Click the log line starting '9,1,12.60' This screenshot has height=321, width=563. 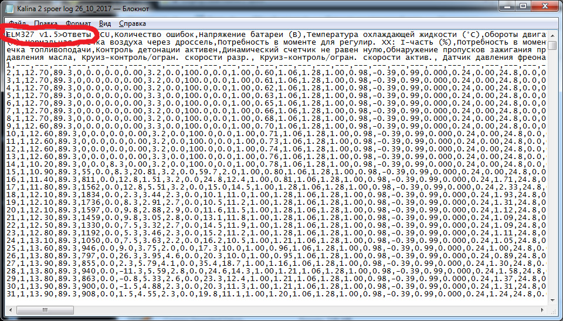(x=276, y=127)
